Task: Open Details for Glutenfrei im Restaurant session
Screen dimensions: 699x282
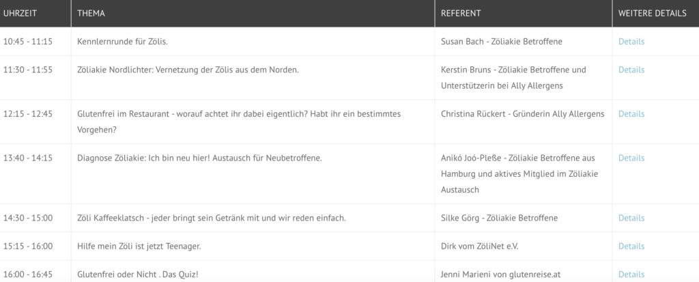Action: tap(631, 114)
